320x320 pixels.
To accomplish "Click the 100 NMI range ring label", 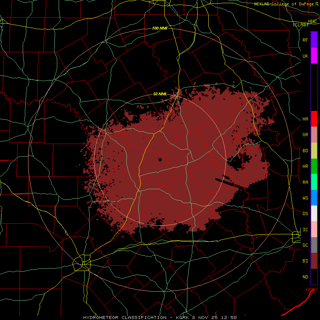I will [160, 28].
